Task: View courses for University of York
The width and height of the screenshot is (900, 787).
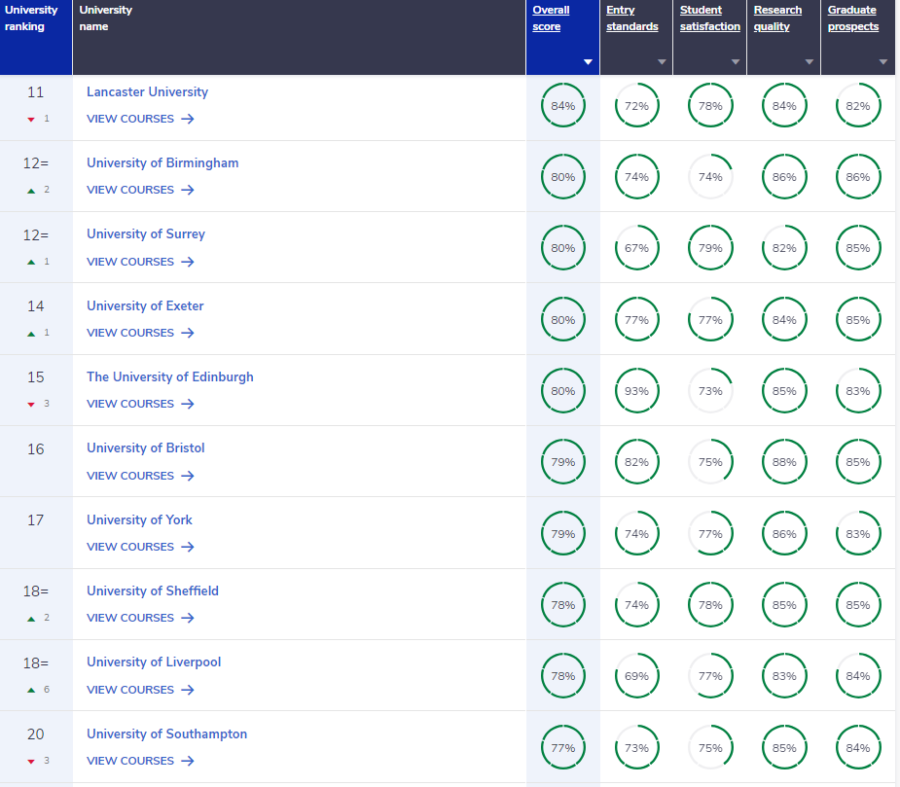Action: [x=141, y=547]
